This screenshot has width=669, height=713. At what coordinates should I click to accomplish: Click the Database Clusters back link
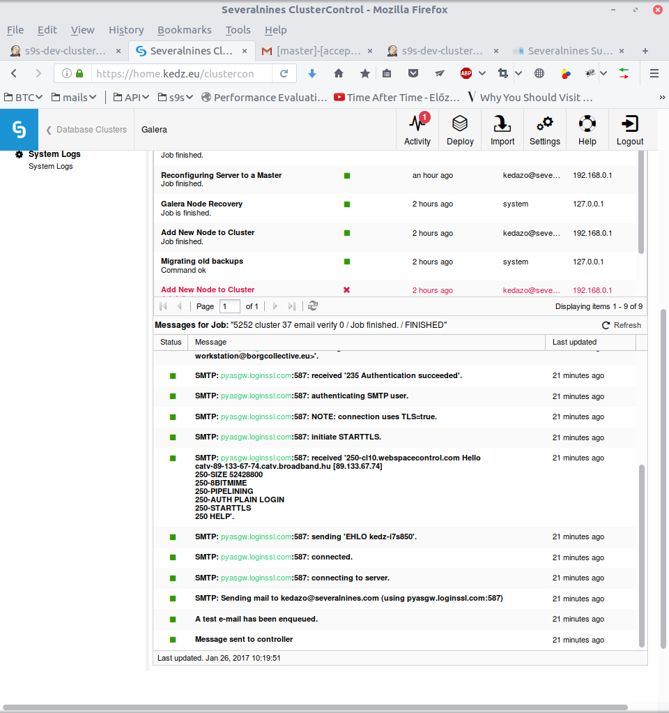86,130
